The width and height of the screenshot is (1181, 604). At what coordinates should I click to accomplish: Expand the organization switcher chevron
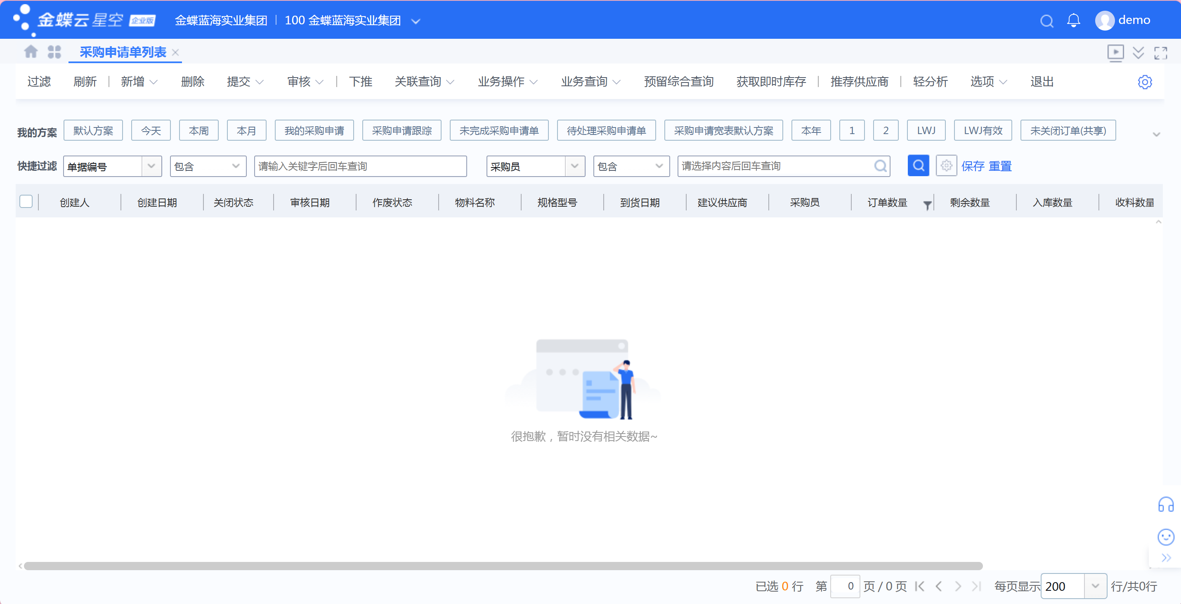(416, 21)
